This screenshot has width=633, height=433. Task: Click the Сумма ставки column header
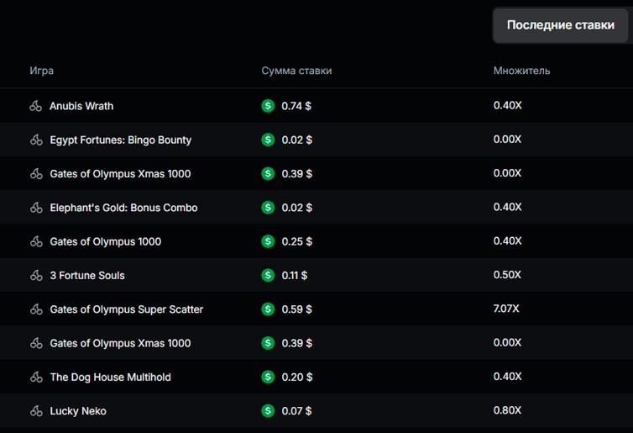point(296,71)
